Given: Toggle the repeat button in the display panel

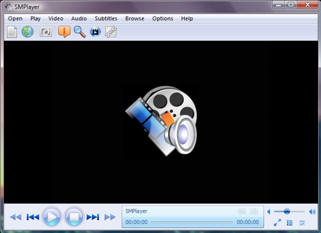Looking at the screenshot, I should pos(242,211).
